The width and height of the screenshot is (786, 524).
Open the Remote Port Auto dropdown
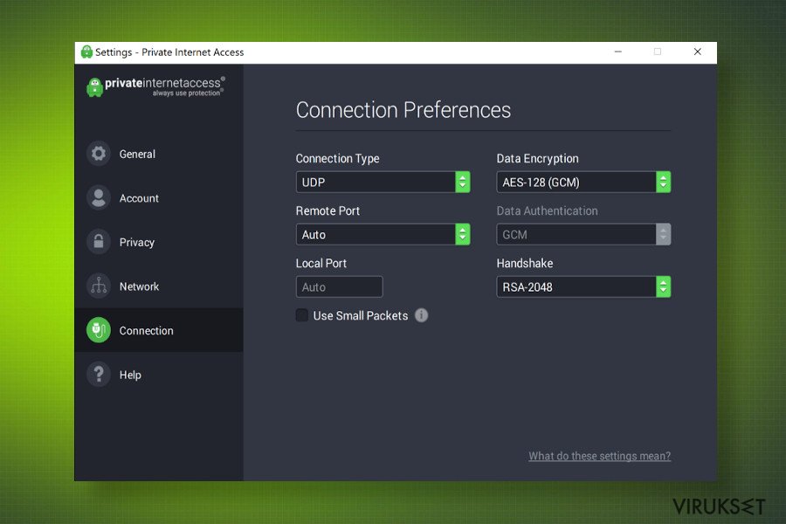tap(383, 234)
